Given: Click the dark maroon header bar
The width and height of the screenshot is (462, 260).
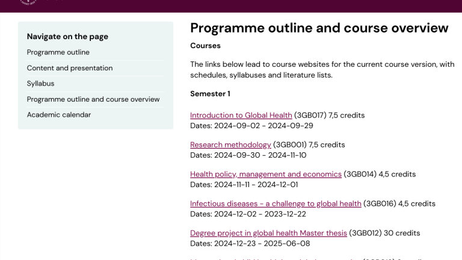Looking at the screenshot, I should pos(231,6).
